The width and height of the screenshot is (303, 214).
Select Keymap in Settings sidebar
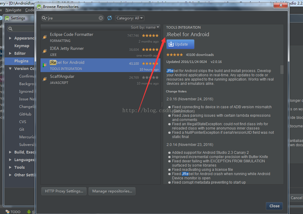[22, 46]
